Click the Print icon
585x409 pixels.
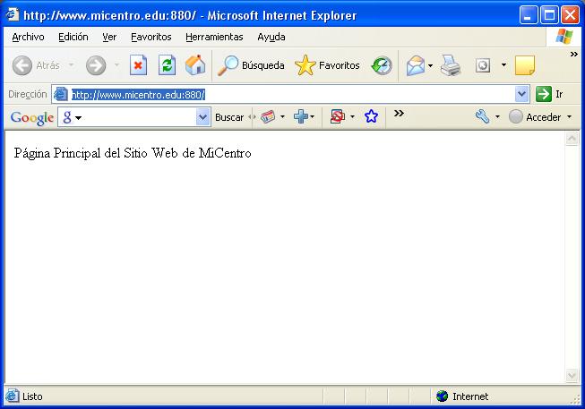point(450,65)
